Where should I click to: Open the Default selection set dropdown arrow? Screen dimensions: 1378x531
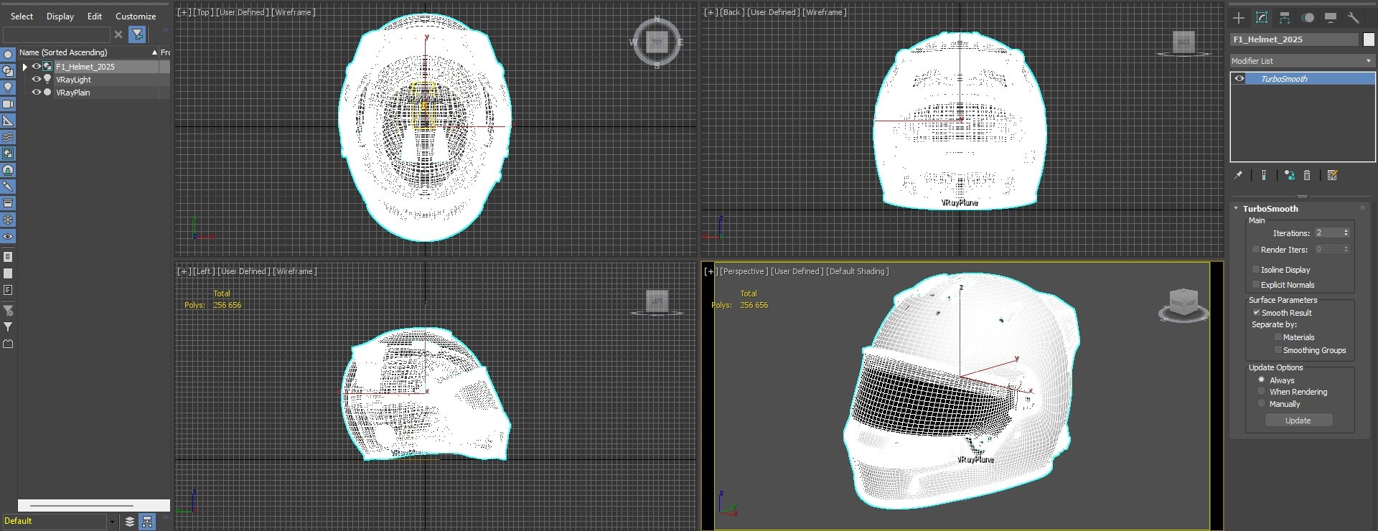click(x=112, y=522)
